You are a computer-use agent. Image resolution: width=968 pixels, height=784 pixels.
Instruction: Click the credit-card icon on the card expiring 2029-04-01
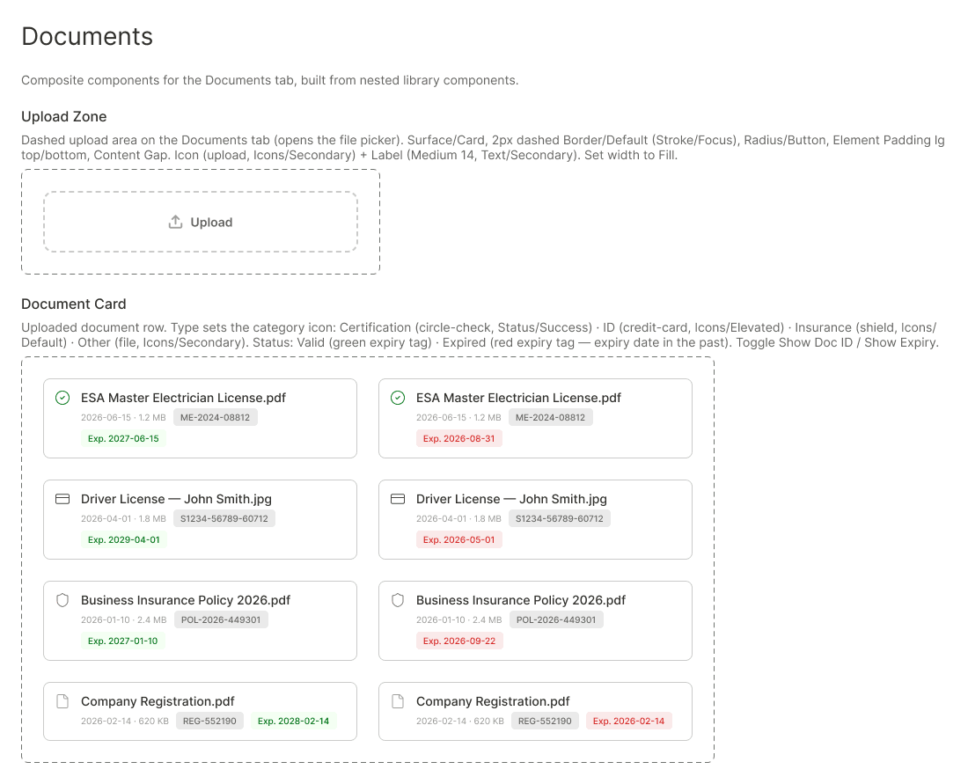pyautogui.click(x=62, y=499)
